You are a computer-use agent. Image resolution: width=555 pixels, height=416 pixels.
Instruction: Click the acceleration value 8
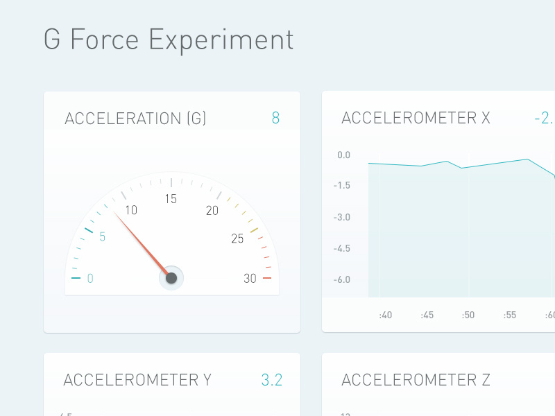[x=275, y=118]
